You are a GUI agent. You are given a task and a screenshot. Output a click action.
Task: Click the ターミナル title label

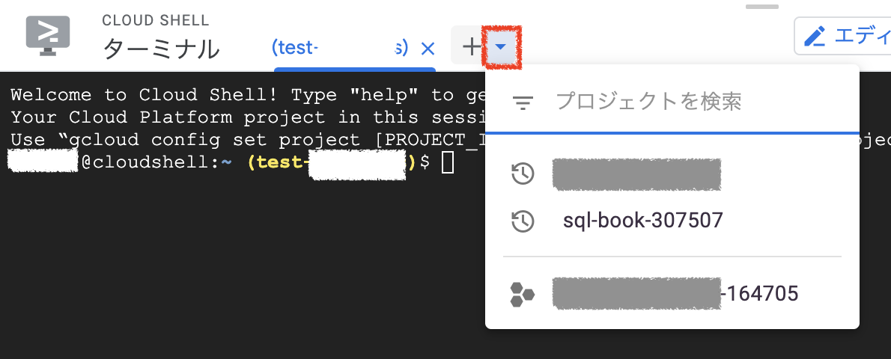tap(161, 49)
